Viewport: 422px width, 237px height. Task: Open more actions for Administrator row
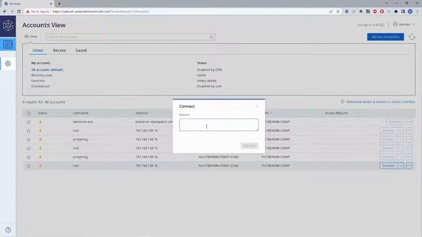pos(409,122)
